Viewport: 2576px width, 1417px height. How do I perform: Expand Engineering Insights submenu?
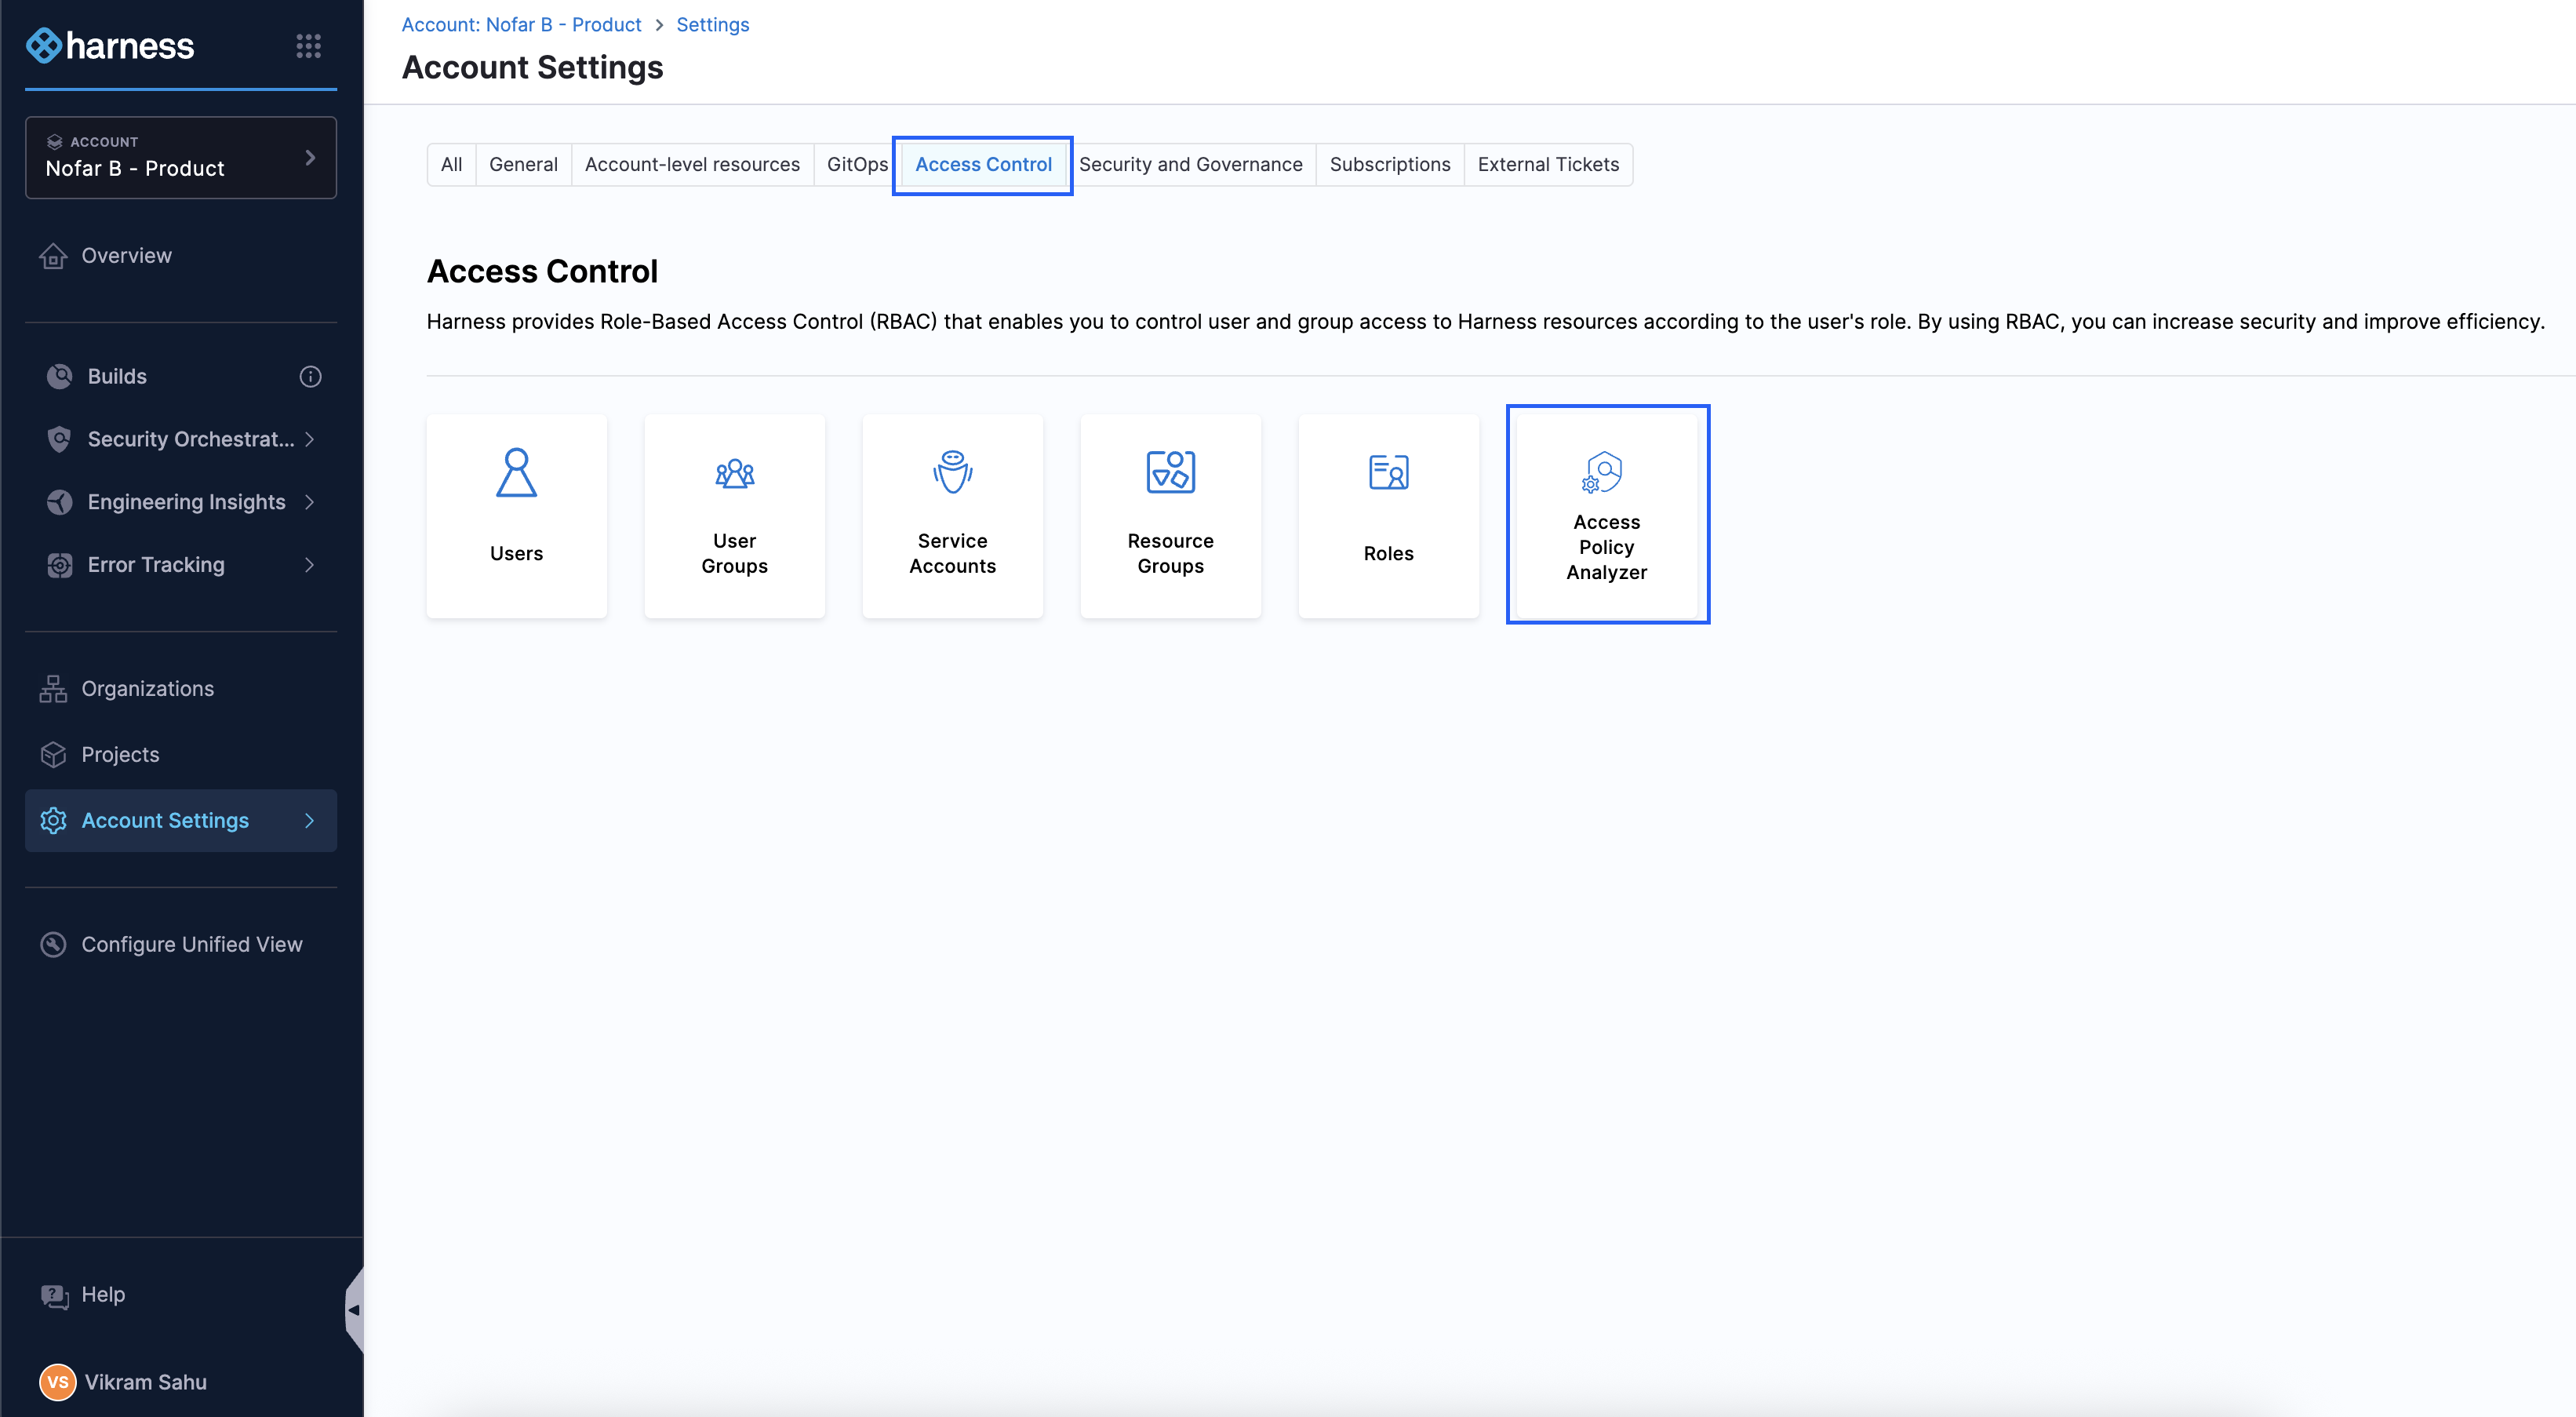tap(309, 502)
